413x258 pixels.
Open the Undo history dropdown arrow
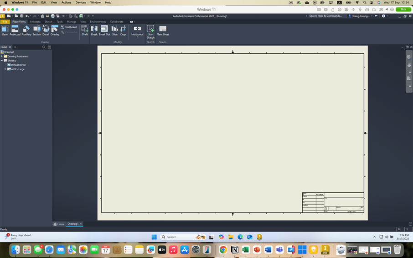[31, 16]
